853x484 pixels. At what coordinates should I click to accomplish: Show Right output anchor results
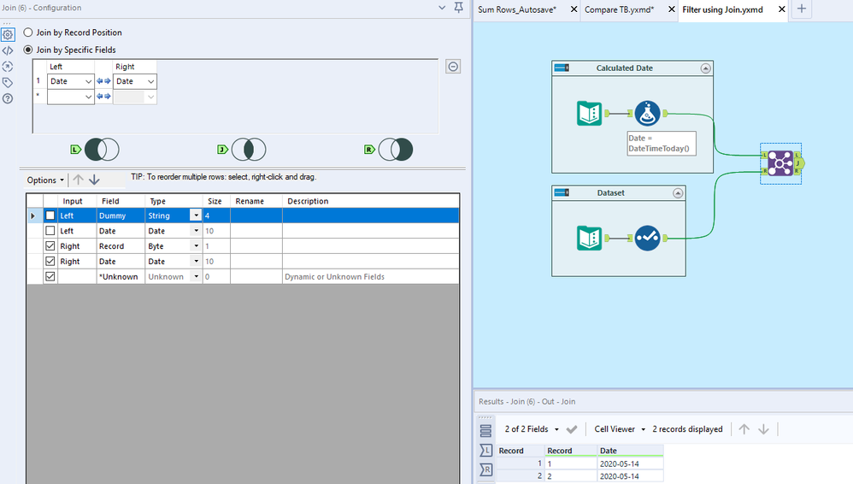485,469
